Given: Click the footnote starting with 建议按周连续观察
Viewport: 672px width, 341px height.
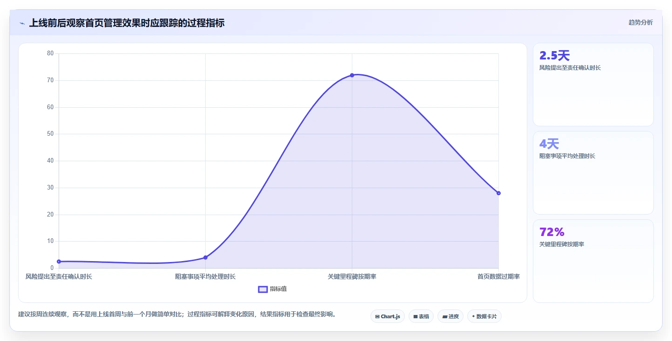Looking at the screenshot, I should coord(177,315).
